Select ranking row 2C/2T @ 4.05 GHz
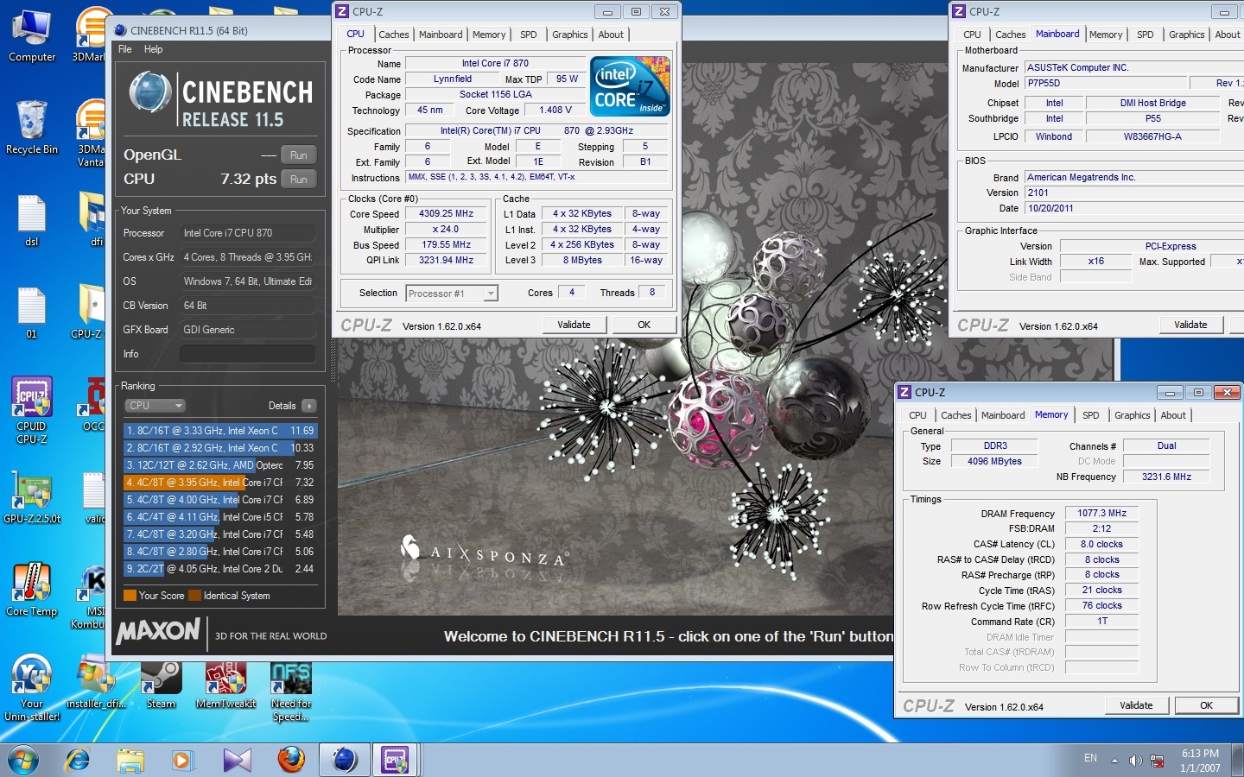The height and width of the screenshot is (777, 1244). [220, 568]
